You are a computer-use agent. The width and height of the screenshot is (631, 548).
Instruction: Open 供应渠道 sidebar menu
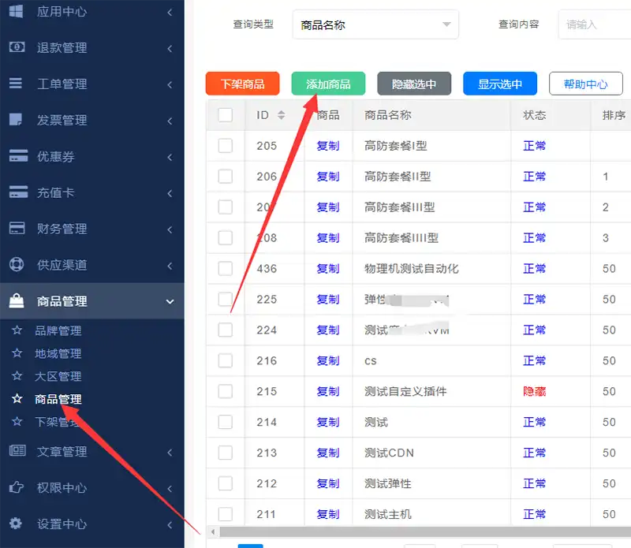pos(92,265)
